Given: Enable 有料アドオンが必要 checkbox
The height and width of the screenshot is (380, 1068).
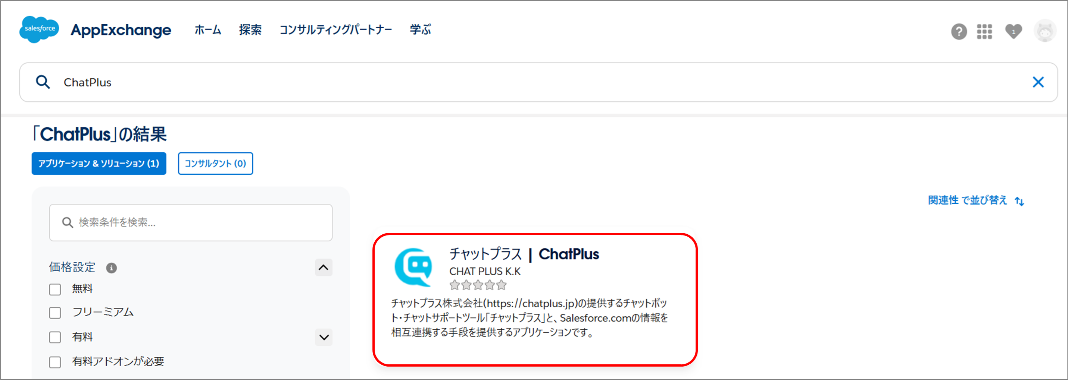Looking at the screenshot, I should [55, 362].
